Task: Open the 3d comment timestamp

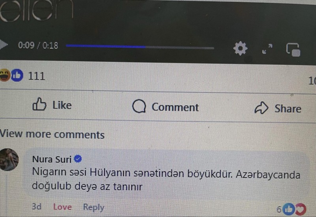Action: pos(37,206)
